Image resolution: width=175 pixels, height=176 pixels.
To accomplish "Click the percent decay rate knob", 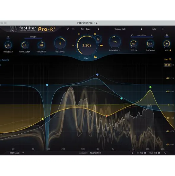I will 98,39.
